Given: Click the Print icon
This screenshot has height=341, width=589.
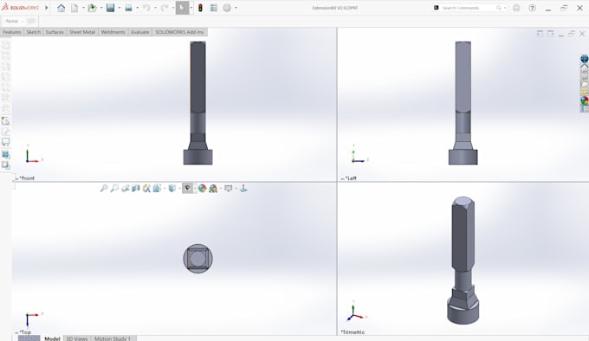Looking at the screenshot, I should 128,8.
